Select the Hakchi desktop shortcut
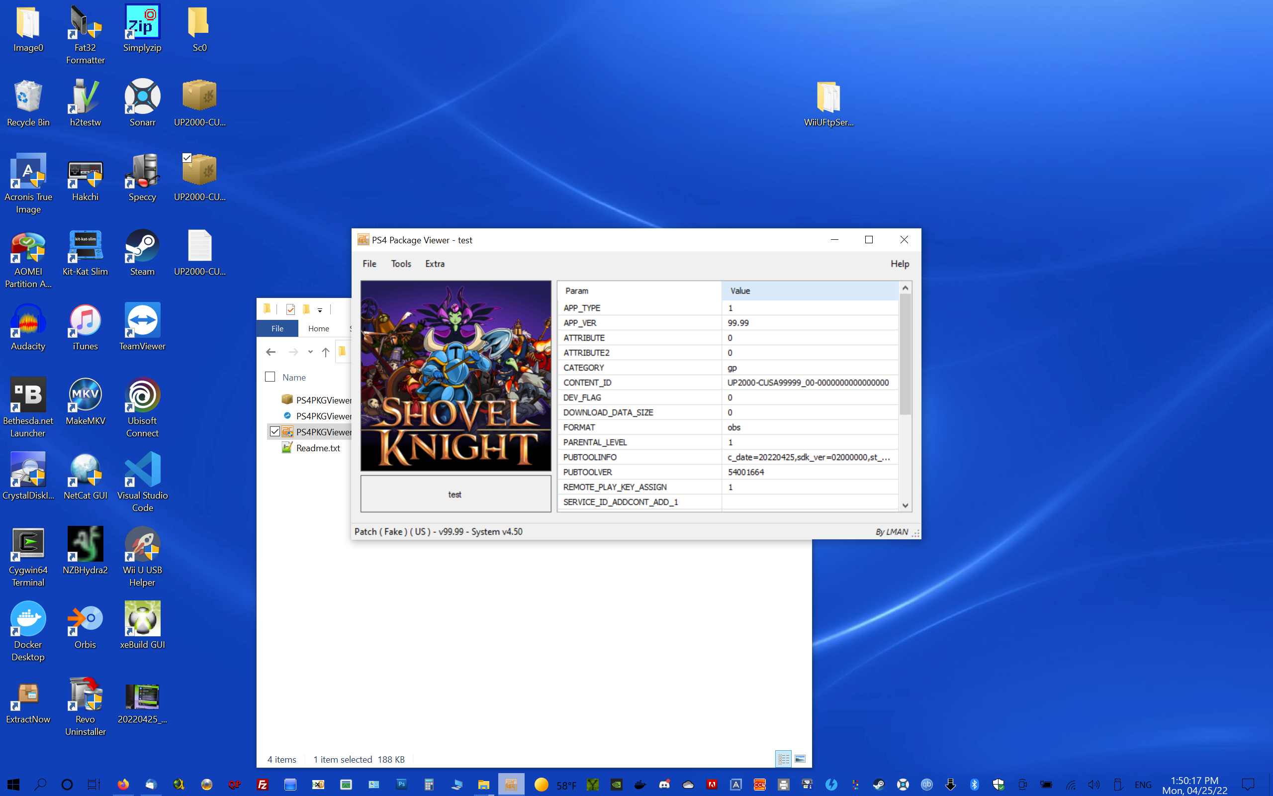 point(85,178)
